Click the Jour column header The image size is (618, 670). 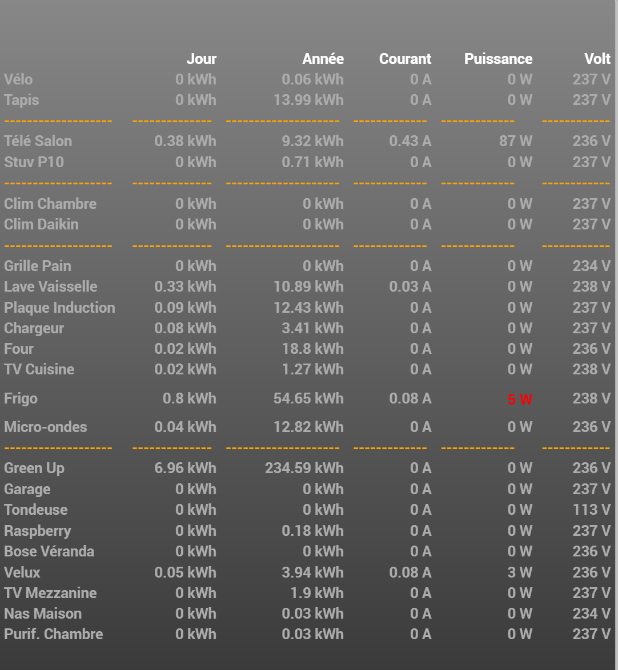pyautogui.click(x=202, y=59)
